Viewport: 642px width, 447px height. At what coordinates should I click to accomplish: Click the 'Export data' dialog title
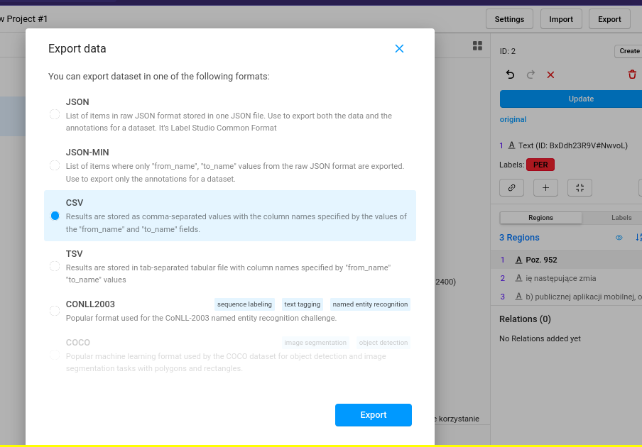coord(77,49)
